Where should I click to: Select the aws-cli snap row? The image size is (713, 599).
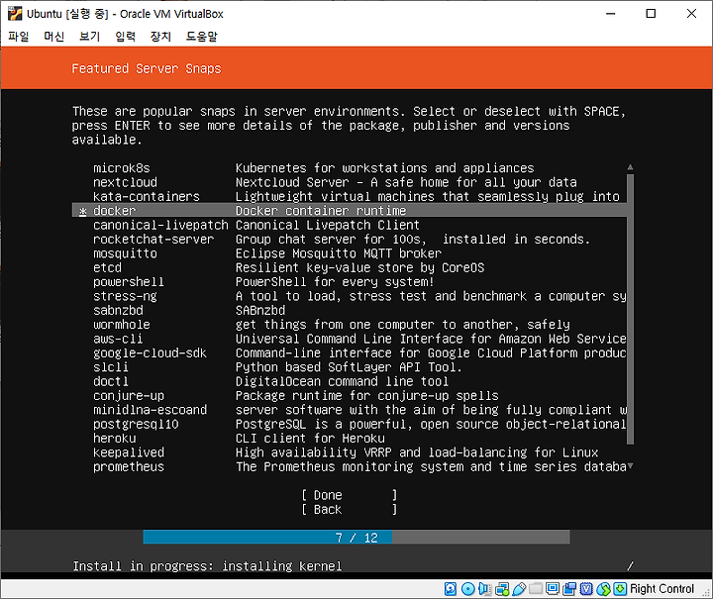point(350,339)
